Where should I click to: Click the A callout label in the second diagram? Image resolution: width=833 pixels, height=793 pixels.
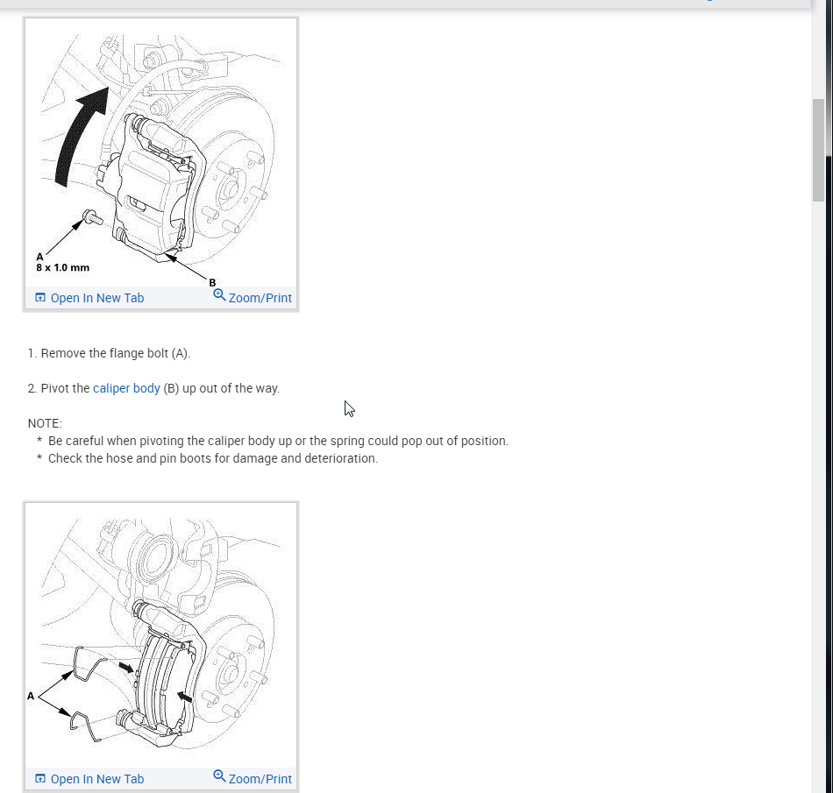(x=31, y=696)
